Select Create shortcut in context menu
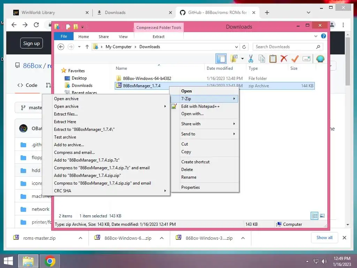 coord(204,162)
